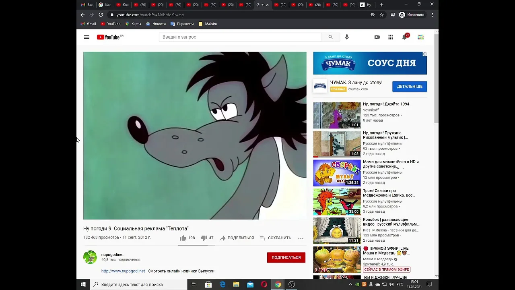Click the Чумак СОУС ДНЯ banner ad
This screenshot has height=290, width=515.
point(370,63)
